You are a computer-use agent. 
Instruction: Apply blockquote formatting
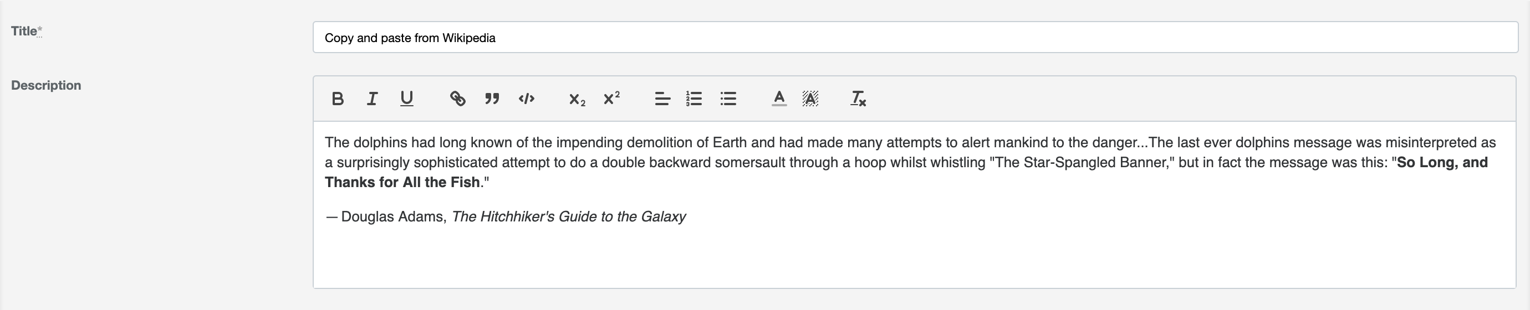(x=492, y=99)
